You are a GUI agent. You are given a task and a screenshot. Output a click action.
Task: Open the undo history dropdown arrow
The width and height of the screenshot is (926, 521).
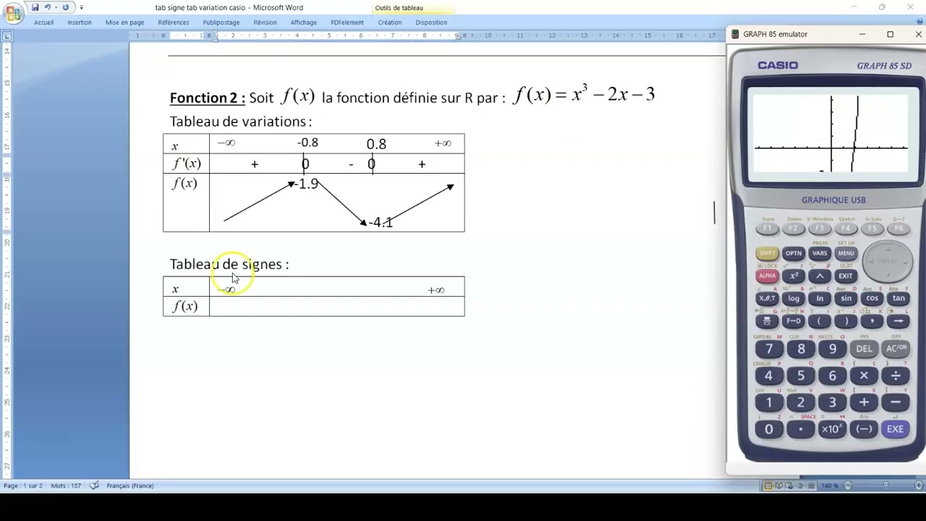click(x=56, y=7)
